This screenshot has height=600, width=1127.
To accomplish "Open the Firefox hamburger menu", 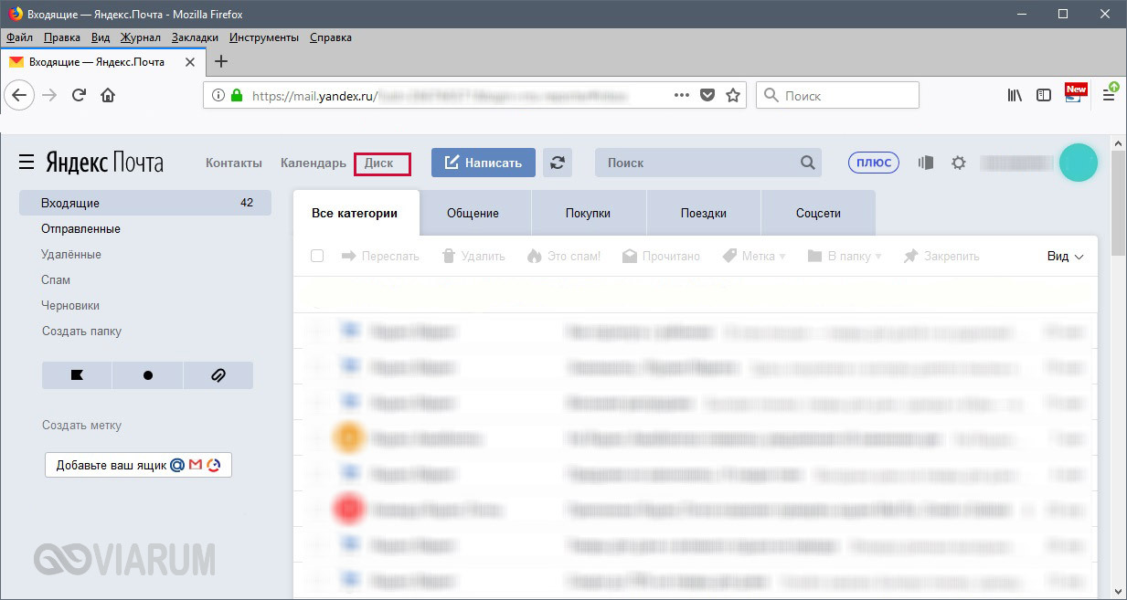I will [x=1109, y=95].
